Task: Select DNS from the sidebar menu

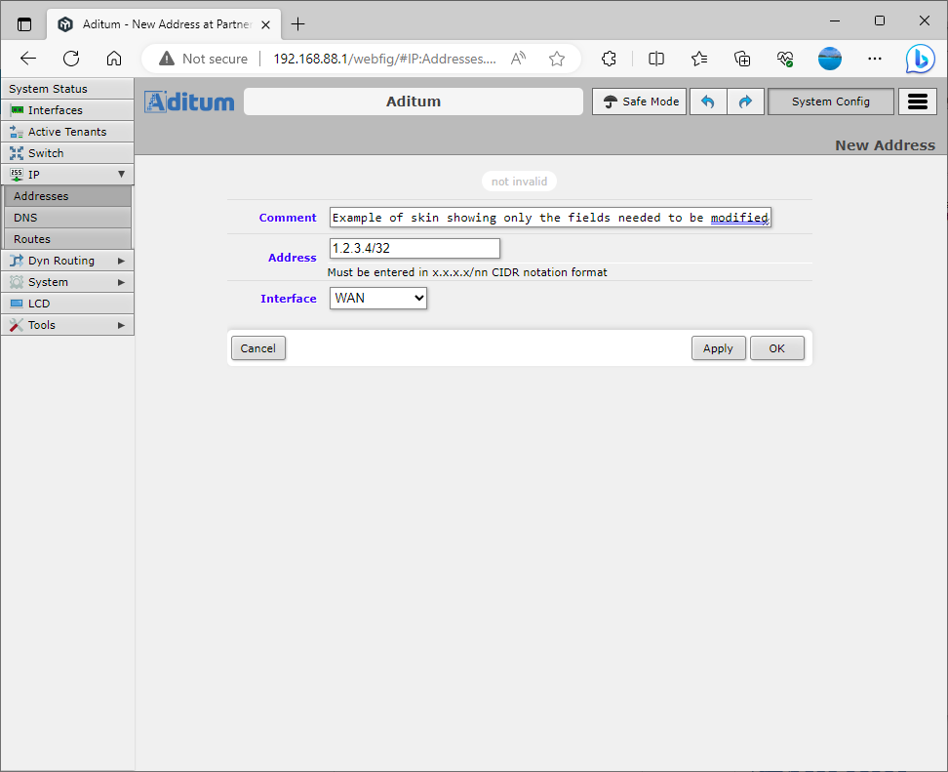Action: pyautogui.click(x=67, y=217)
